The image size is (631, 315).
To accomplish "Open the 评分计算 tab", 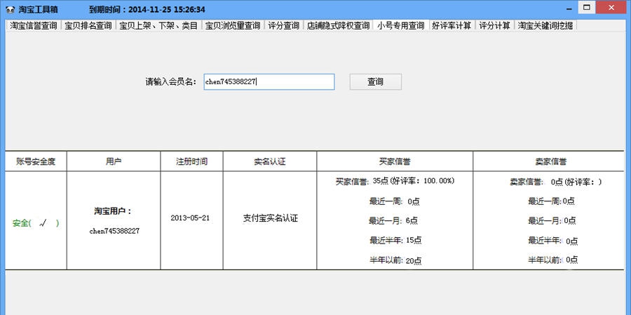I will pyautogui.click(x=494, y=26).
